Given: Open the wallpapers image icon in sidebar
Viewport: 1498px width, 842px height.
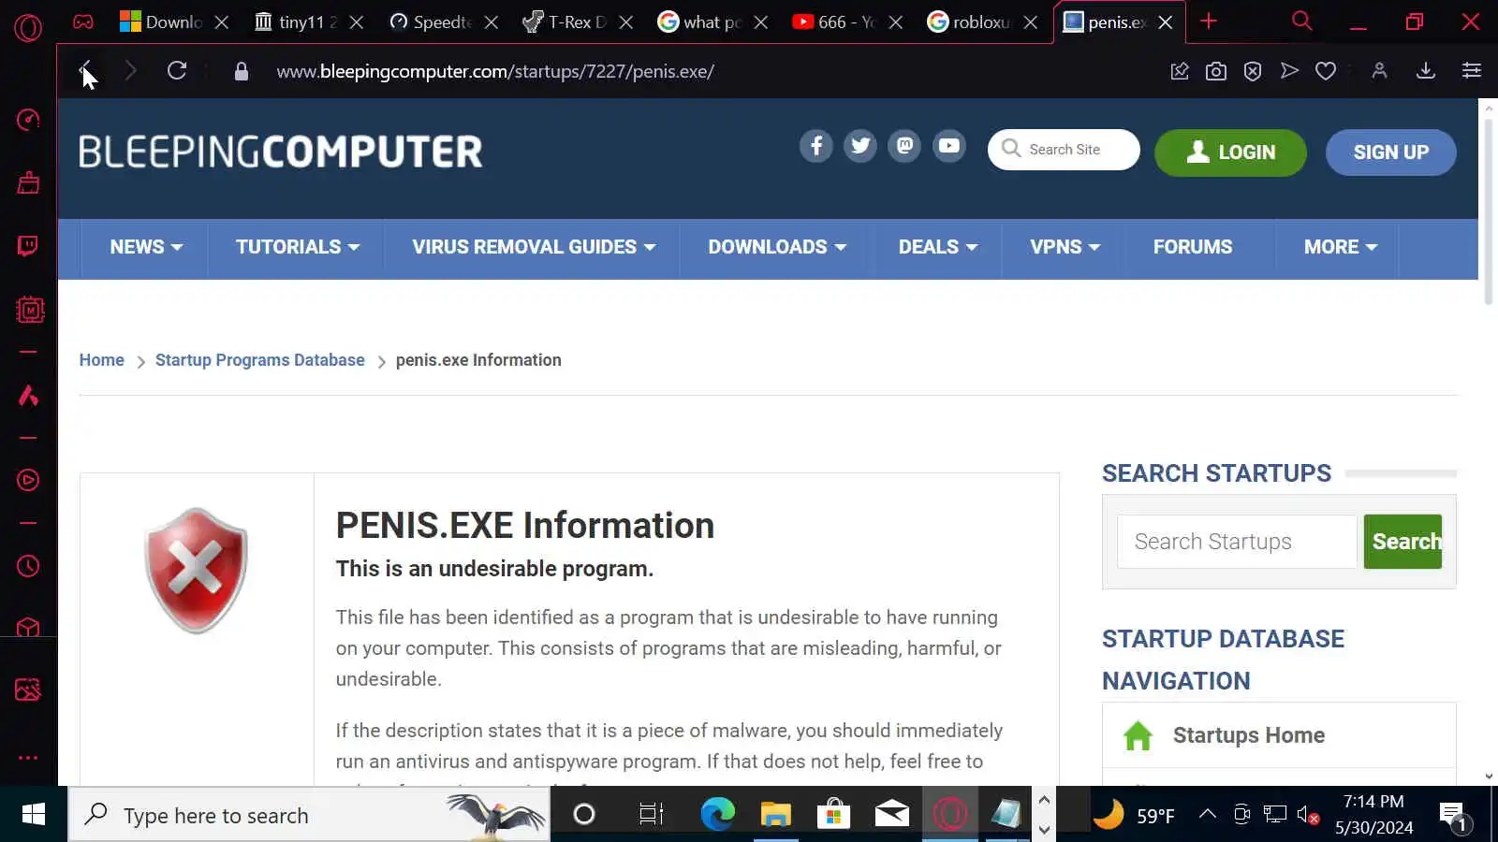Looking at the screenshot, I should [x=28, y=690].
